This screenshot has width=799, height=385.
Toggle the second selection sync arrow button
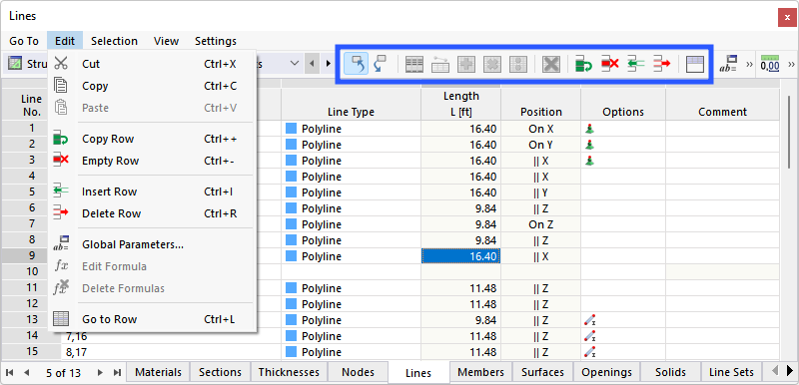pos(380,64)
